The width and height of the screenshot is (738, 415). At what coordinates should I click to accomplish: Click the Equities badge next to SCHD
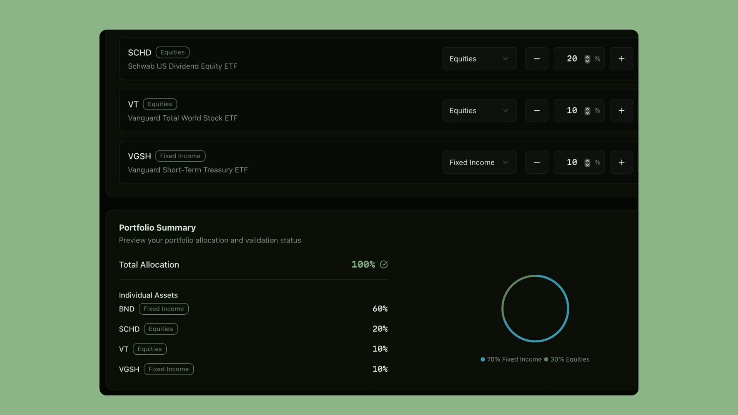[x=172, y=52]
